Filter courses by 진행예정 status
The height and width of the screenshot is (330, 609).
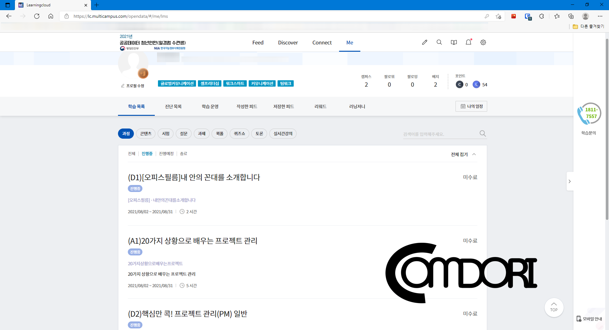coord(166,154)
